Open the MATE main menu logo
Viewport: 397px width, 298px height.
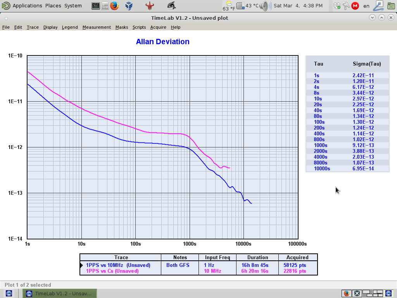click(x=5, y=5)
